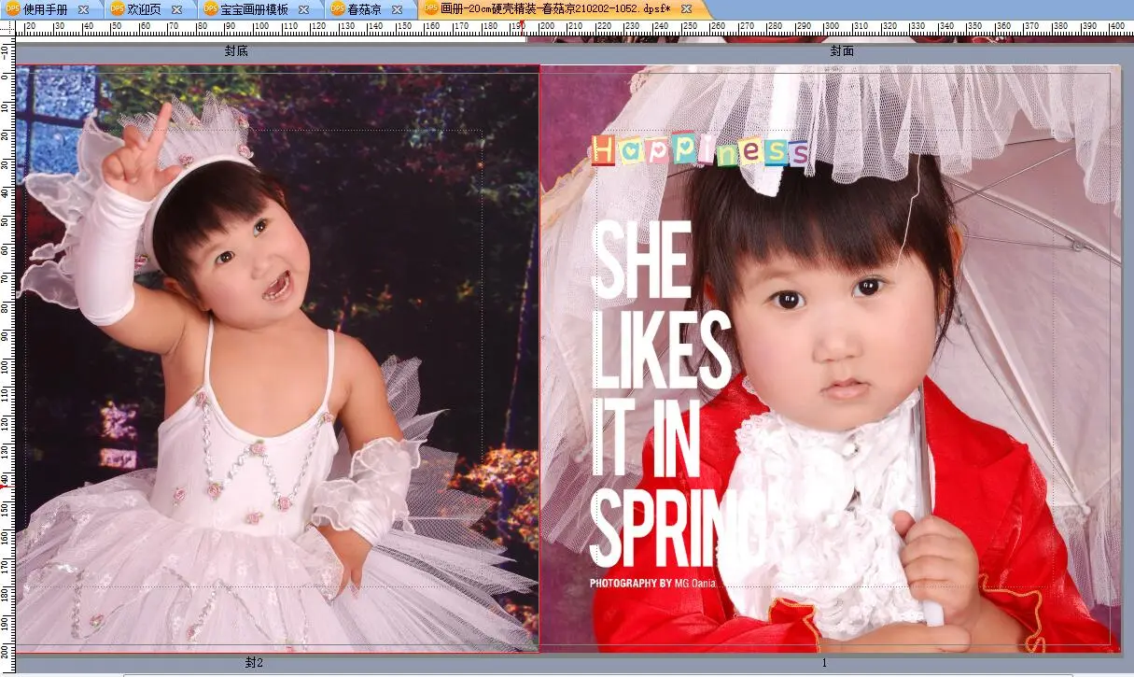Image resolution: width=1134 pixels, height=677 pixels.
Task: Close the 画册-20cm硬壳精装 document tab
Action: [x=687, y=8]
